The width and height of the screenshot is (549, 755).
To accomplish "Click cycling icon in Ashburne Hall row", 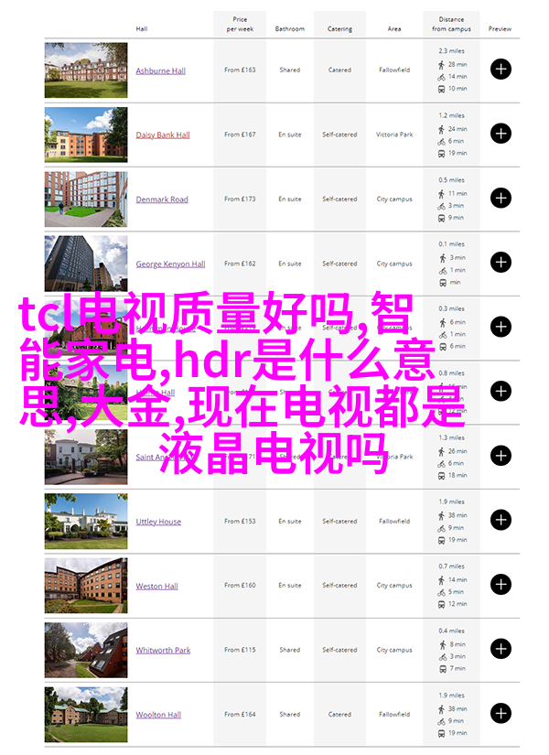I will [x=442, y=77].
